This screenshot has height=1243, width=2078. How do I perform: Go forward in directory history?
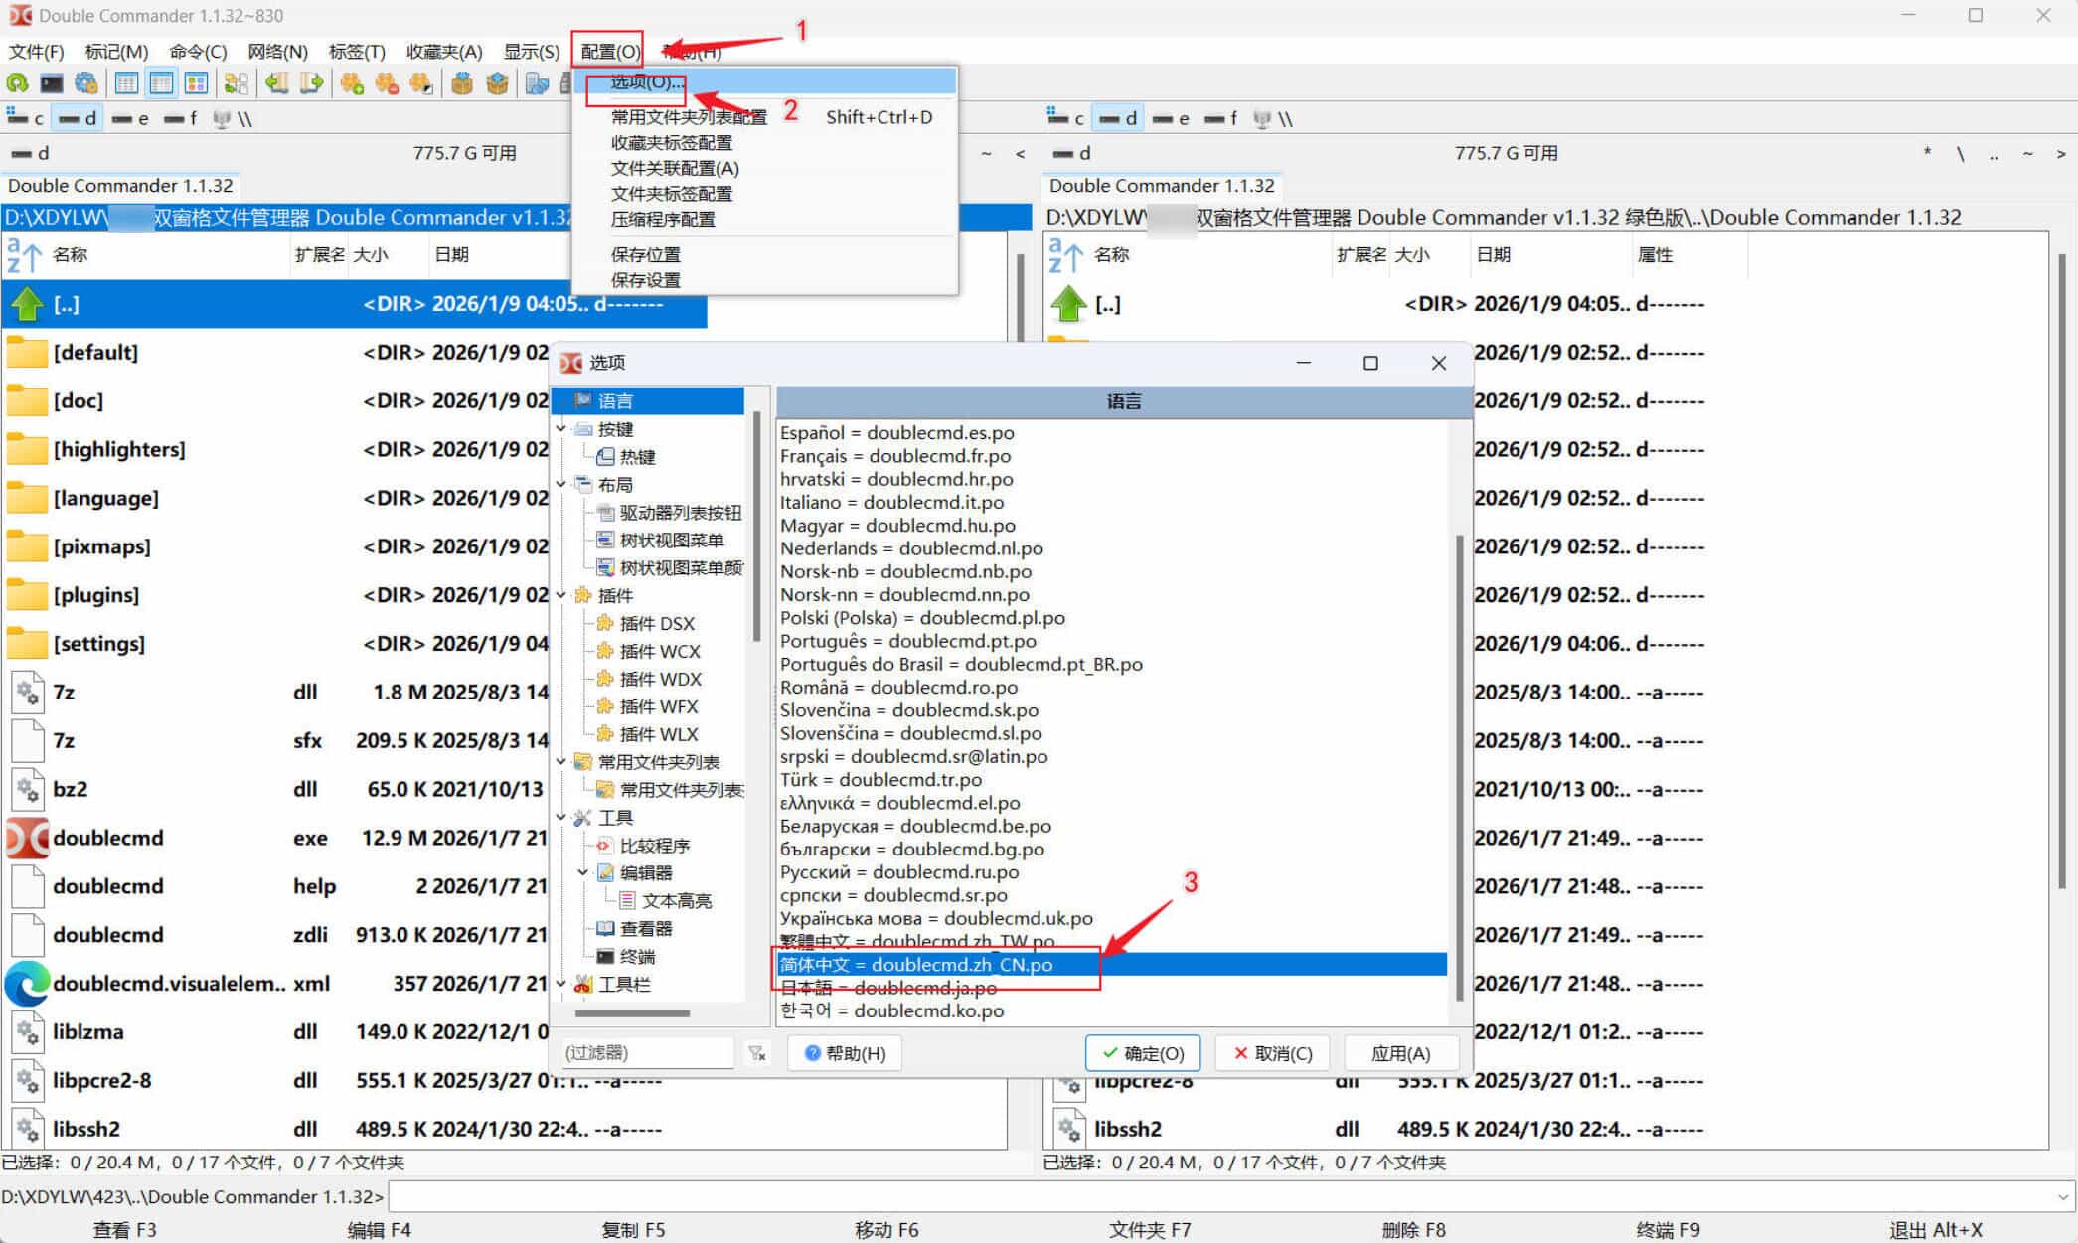pos(311,83)
